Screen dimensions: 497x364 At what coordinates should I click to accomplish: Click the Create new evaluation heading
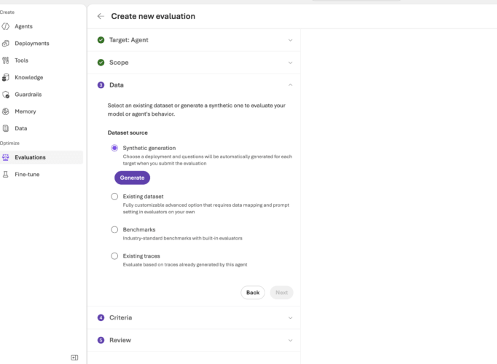pyautogui.click(x=153, y=16)
